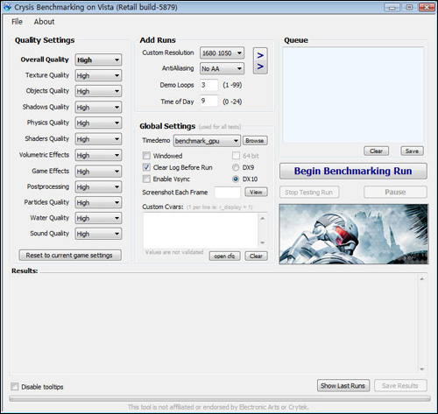
Task: Click the Custom Cvars scroll down arrow
Action: click(x=262, y=242)
